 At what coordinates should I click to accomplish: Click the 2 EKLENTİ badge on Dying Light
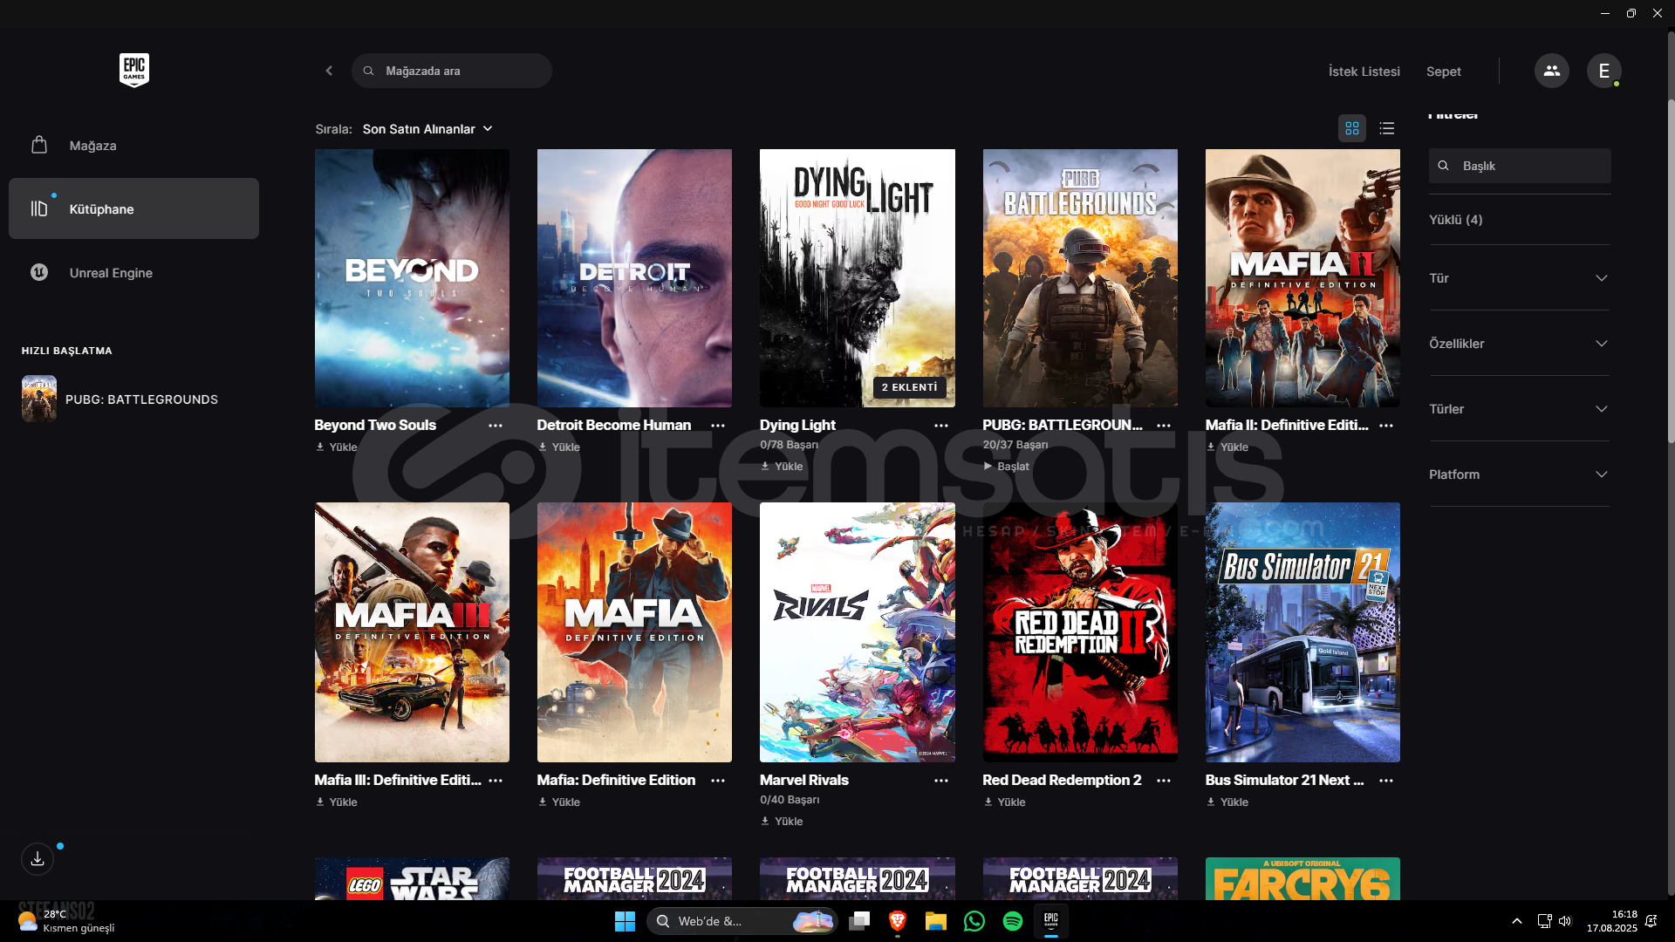click(x=909, y=387)
